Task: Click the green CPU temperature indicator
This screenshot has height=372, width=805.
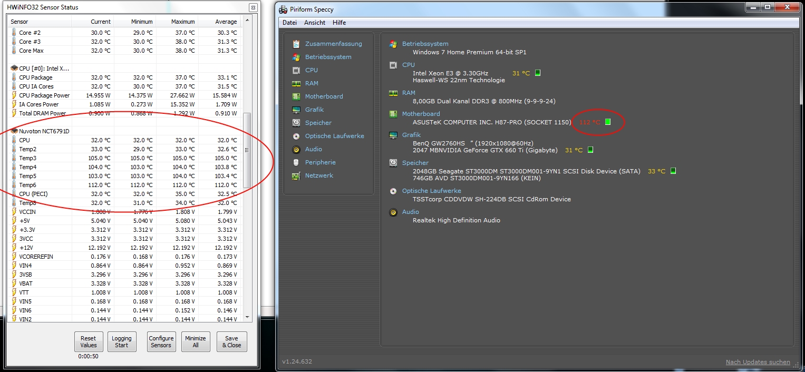Action: (x=538, y=73)
